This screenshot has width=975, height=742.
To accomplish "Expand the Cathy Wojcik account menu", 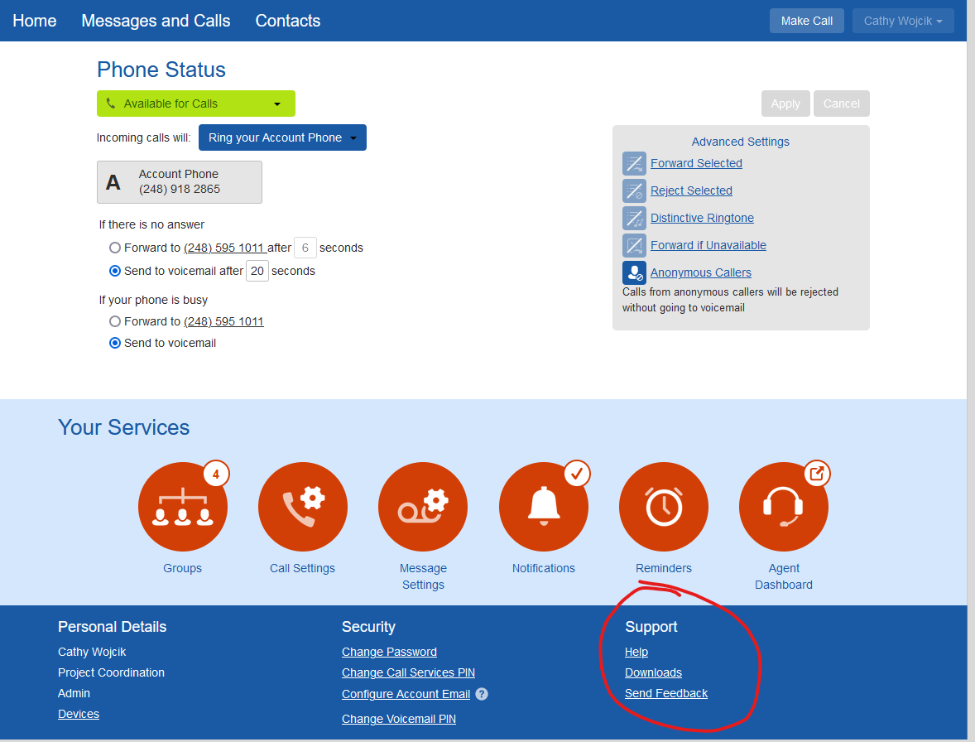I will click(x=902, y=20).
